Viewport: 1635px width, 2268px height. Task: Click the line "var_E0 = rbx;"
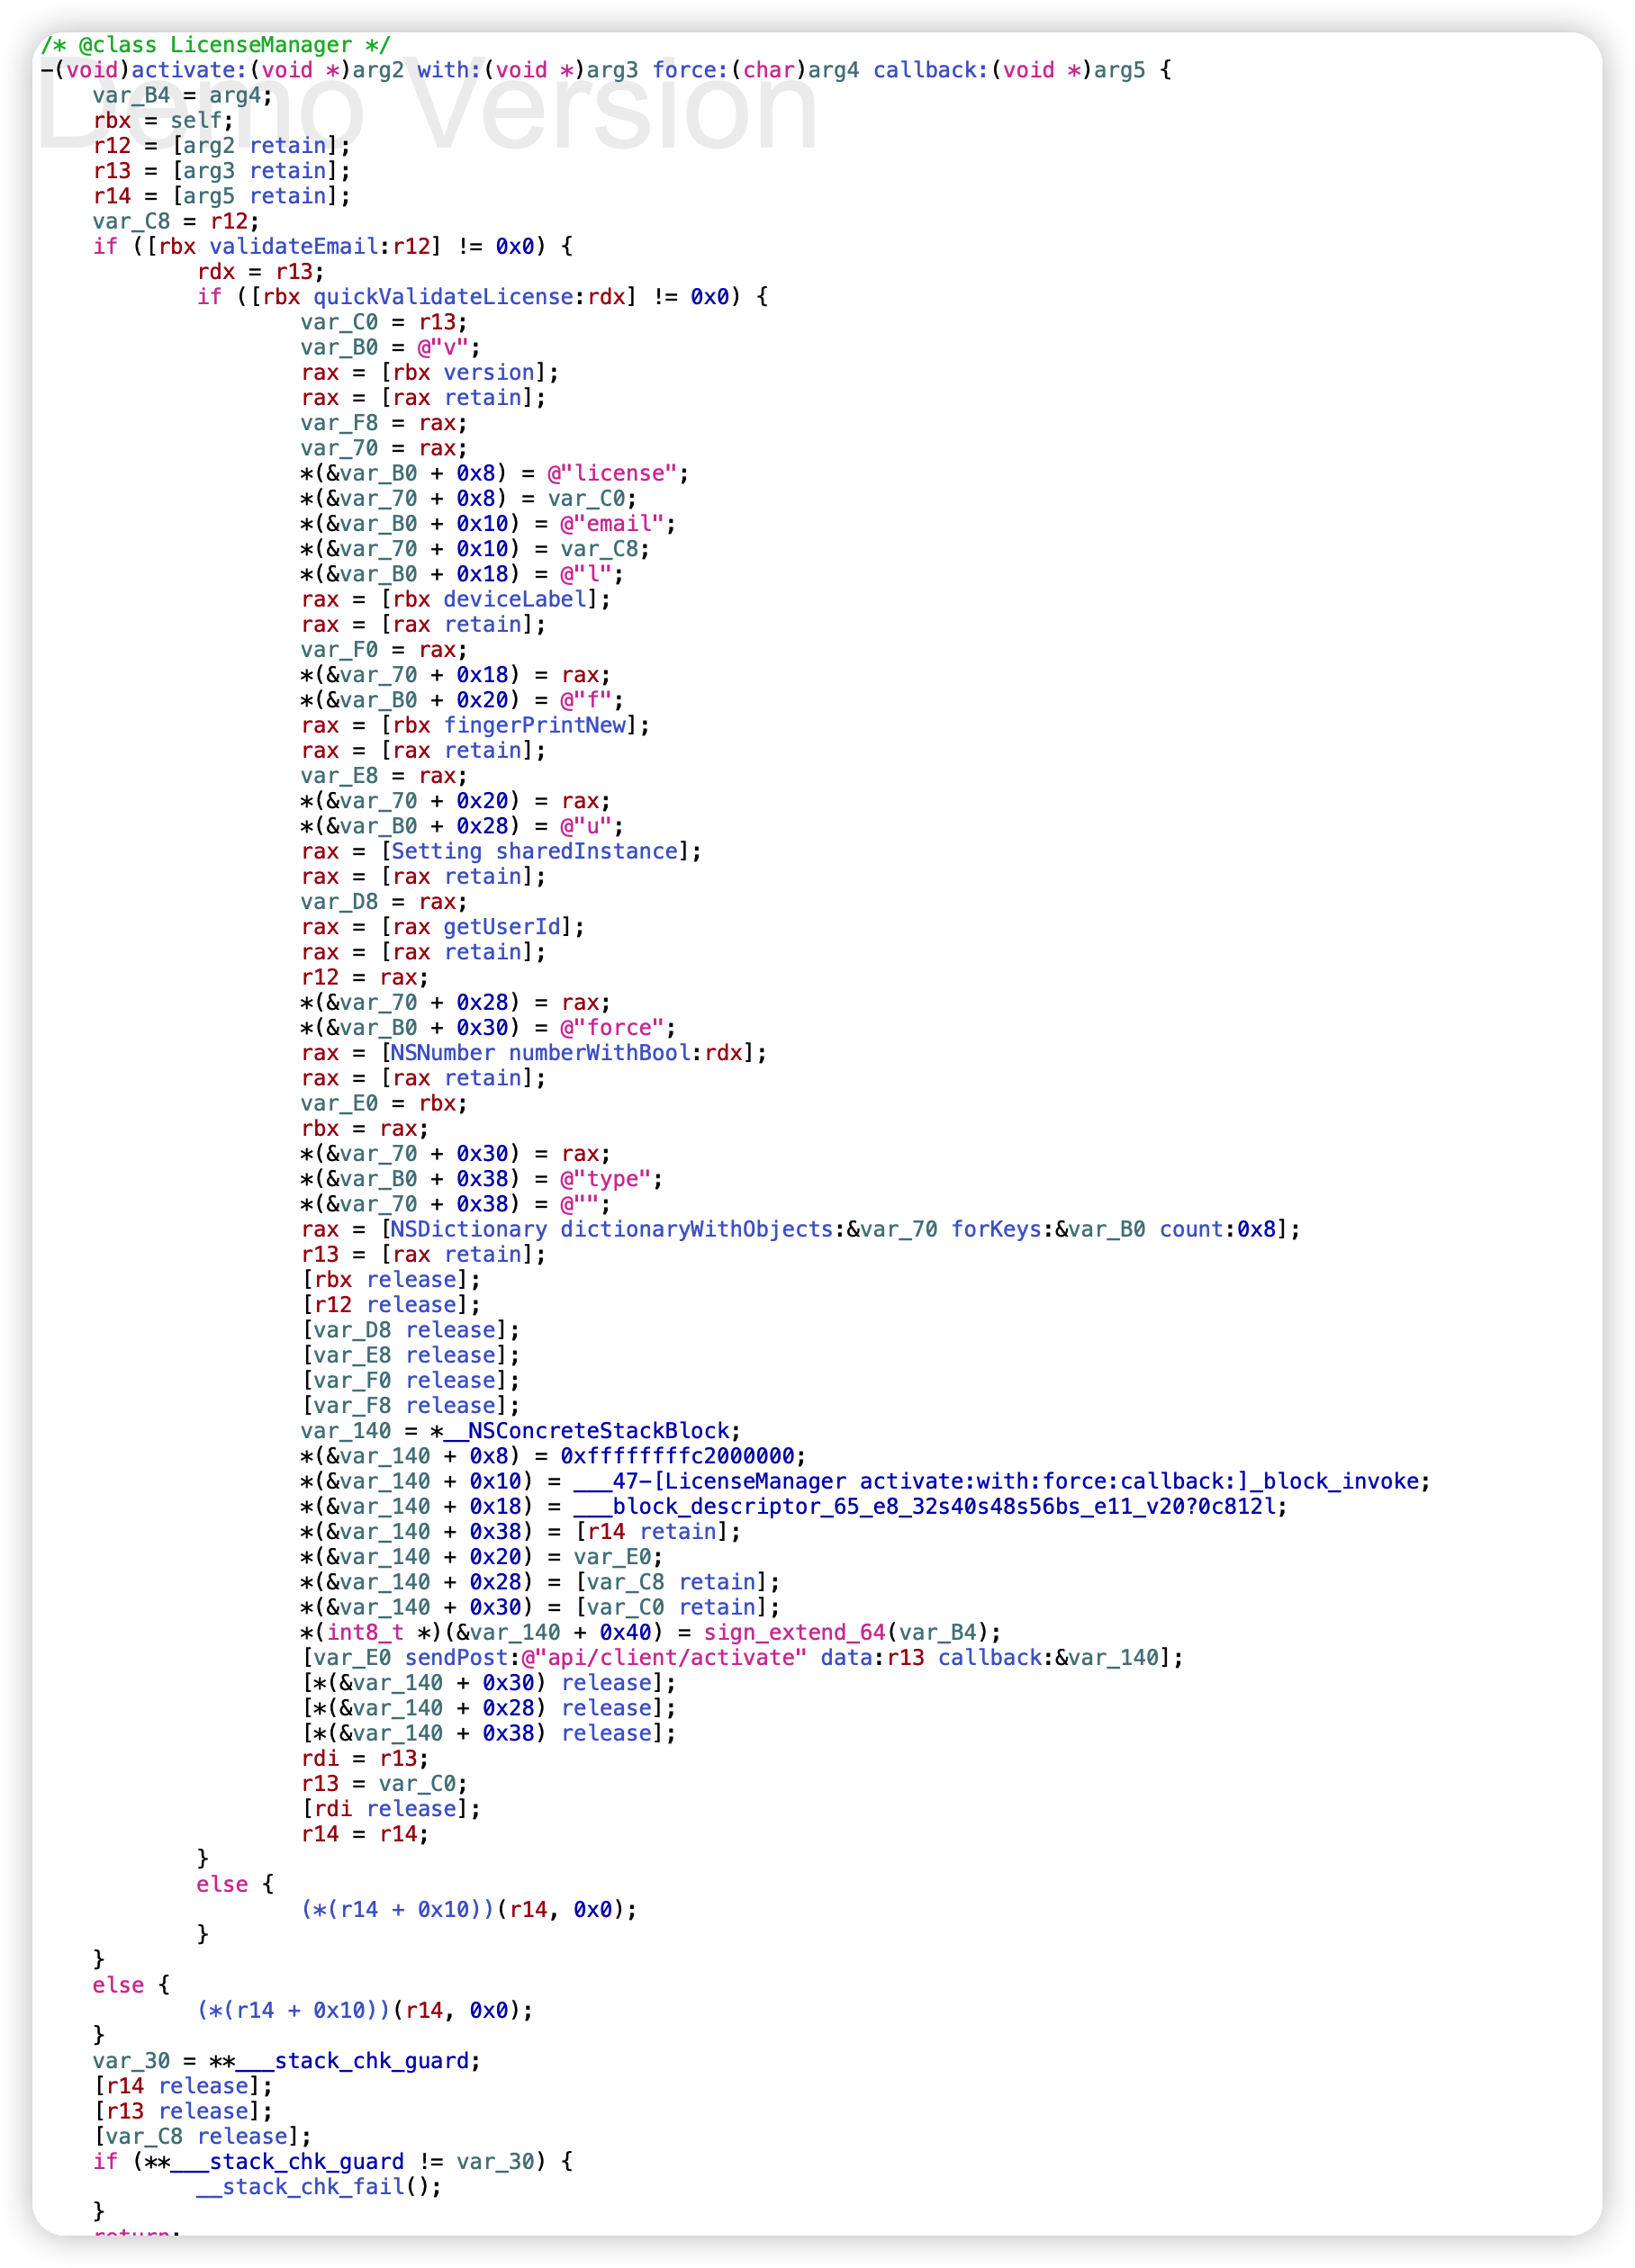384,1103
